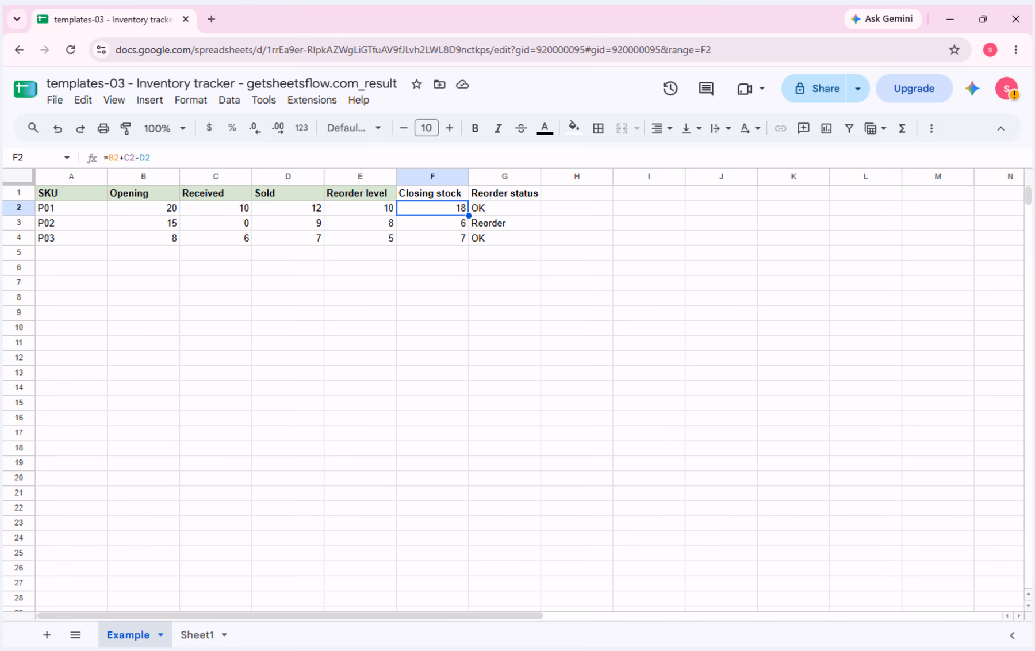Viewport: 1035px width, 651px height.
Task: Open Borders icon
Action: (x=598, y=128)
